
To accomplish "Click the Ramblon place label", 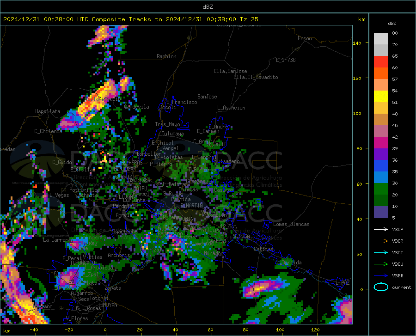I will tap(166, 56).
